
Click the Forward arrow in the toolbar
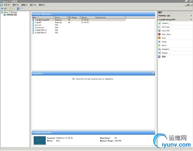[x=5, y=8]
